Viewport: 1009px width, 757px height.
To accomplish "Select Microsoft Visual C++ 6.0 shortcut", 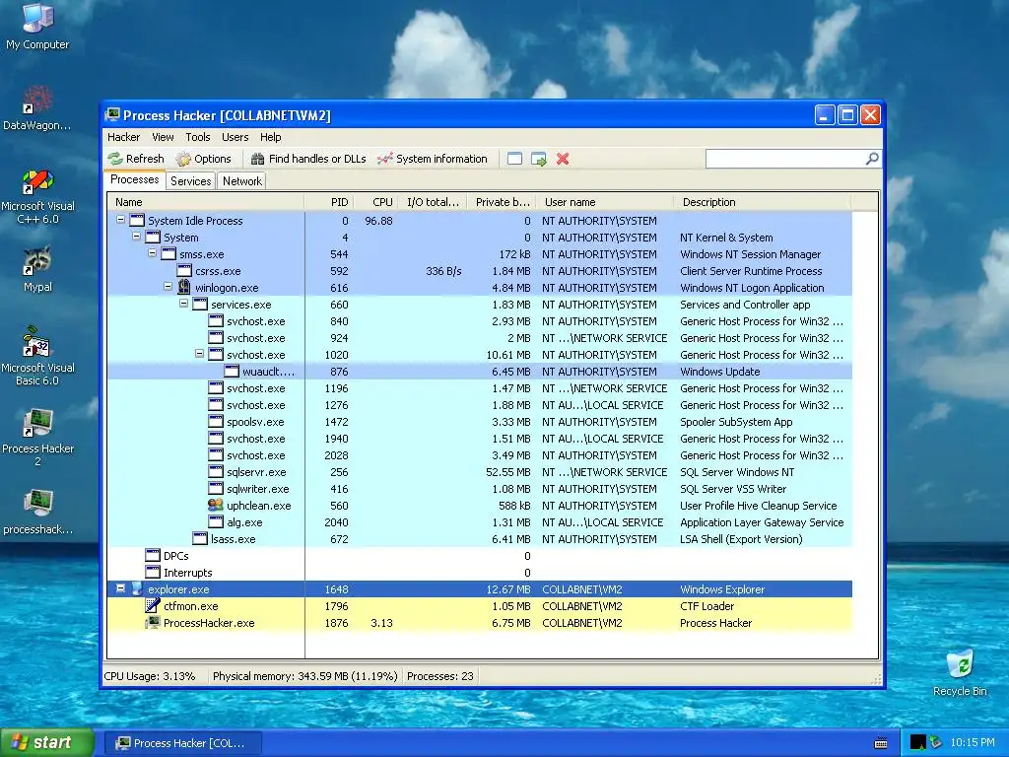I will [x=37, y=197].
